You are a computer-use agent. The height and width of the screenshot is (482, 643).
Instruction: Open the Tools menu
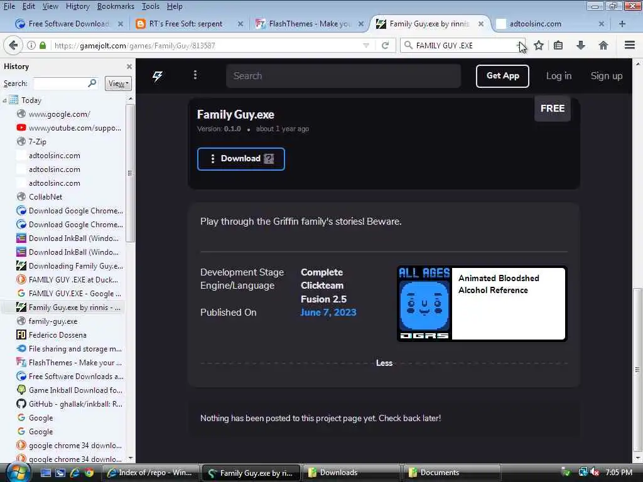pos(151,6)
